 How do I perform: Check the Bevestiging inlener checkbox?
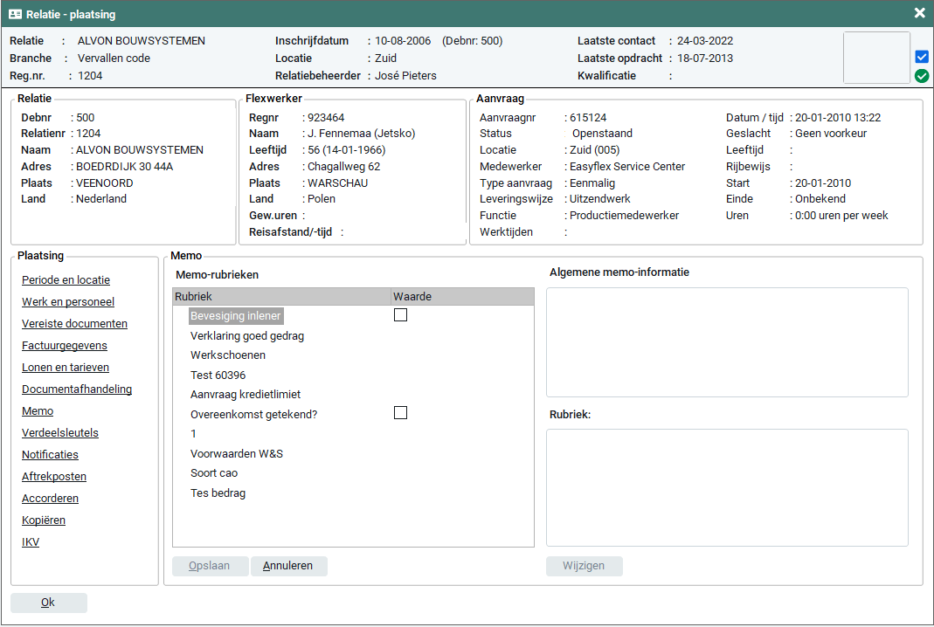click(x=400, y=315)
